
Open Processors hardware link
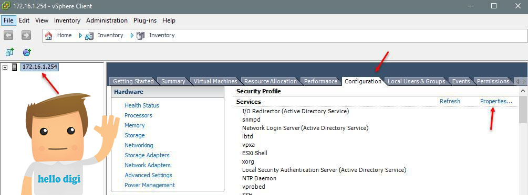(138, 115)
